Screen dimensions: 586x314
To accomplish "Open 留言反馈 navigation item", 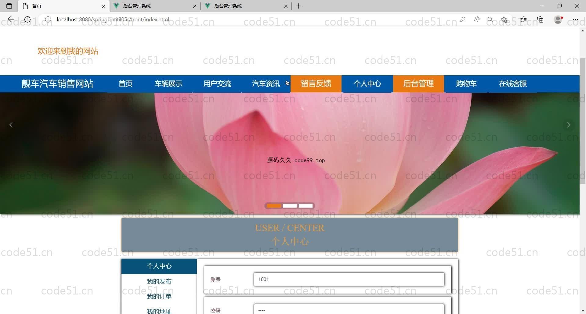I will point(316,84).
